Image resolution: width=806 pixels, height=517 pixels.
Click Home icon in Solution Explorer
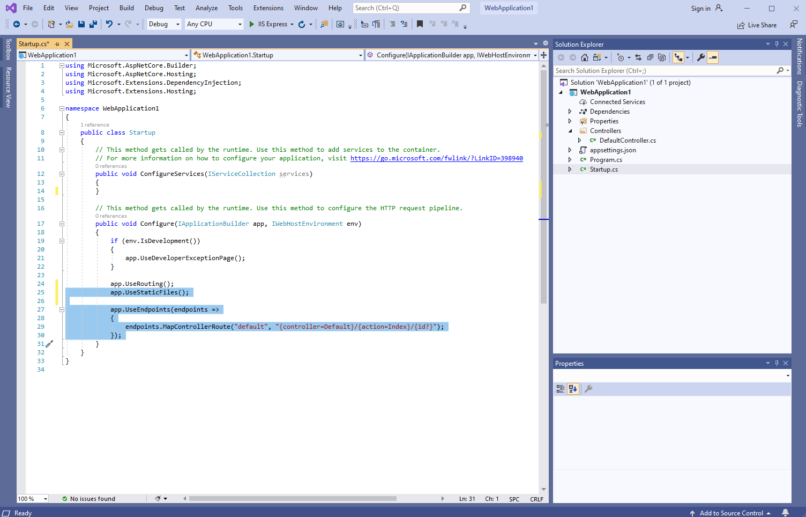click(x=585, y=57)
